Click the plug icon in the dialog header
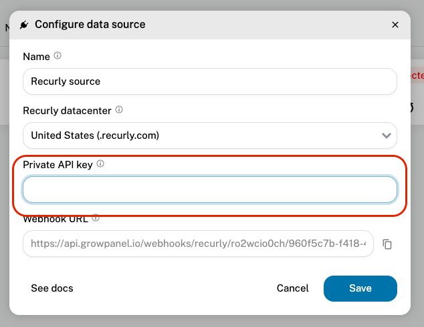 tap(24, 25)
